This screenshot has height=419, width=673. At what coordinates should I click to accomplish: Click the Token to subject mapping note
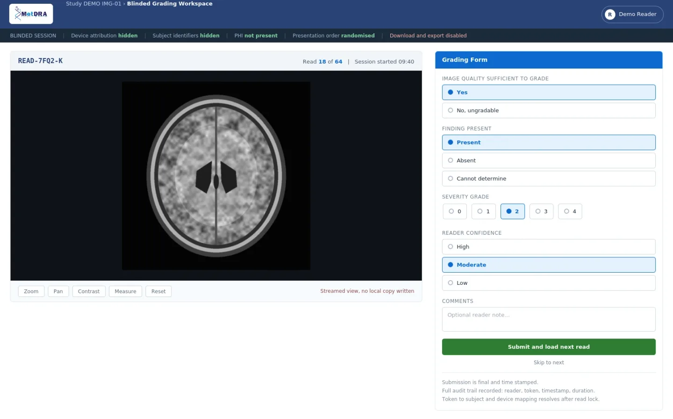coord(521,399)
